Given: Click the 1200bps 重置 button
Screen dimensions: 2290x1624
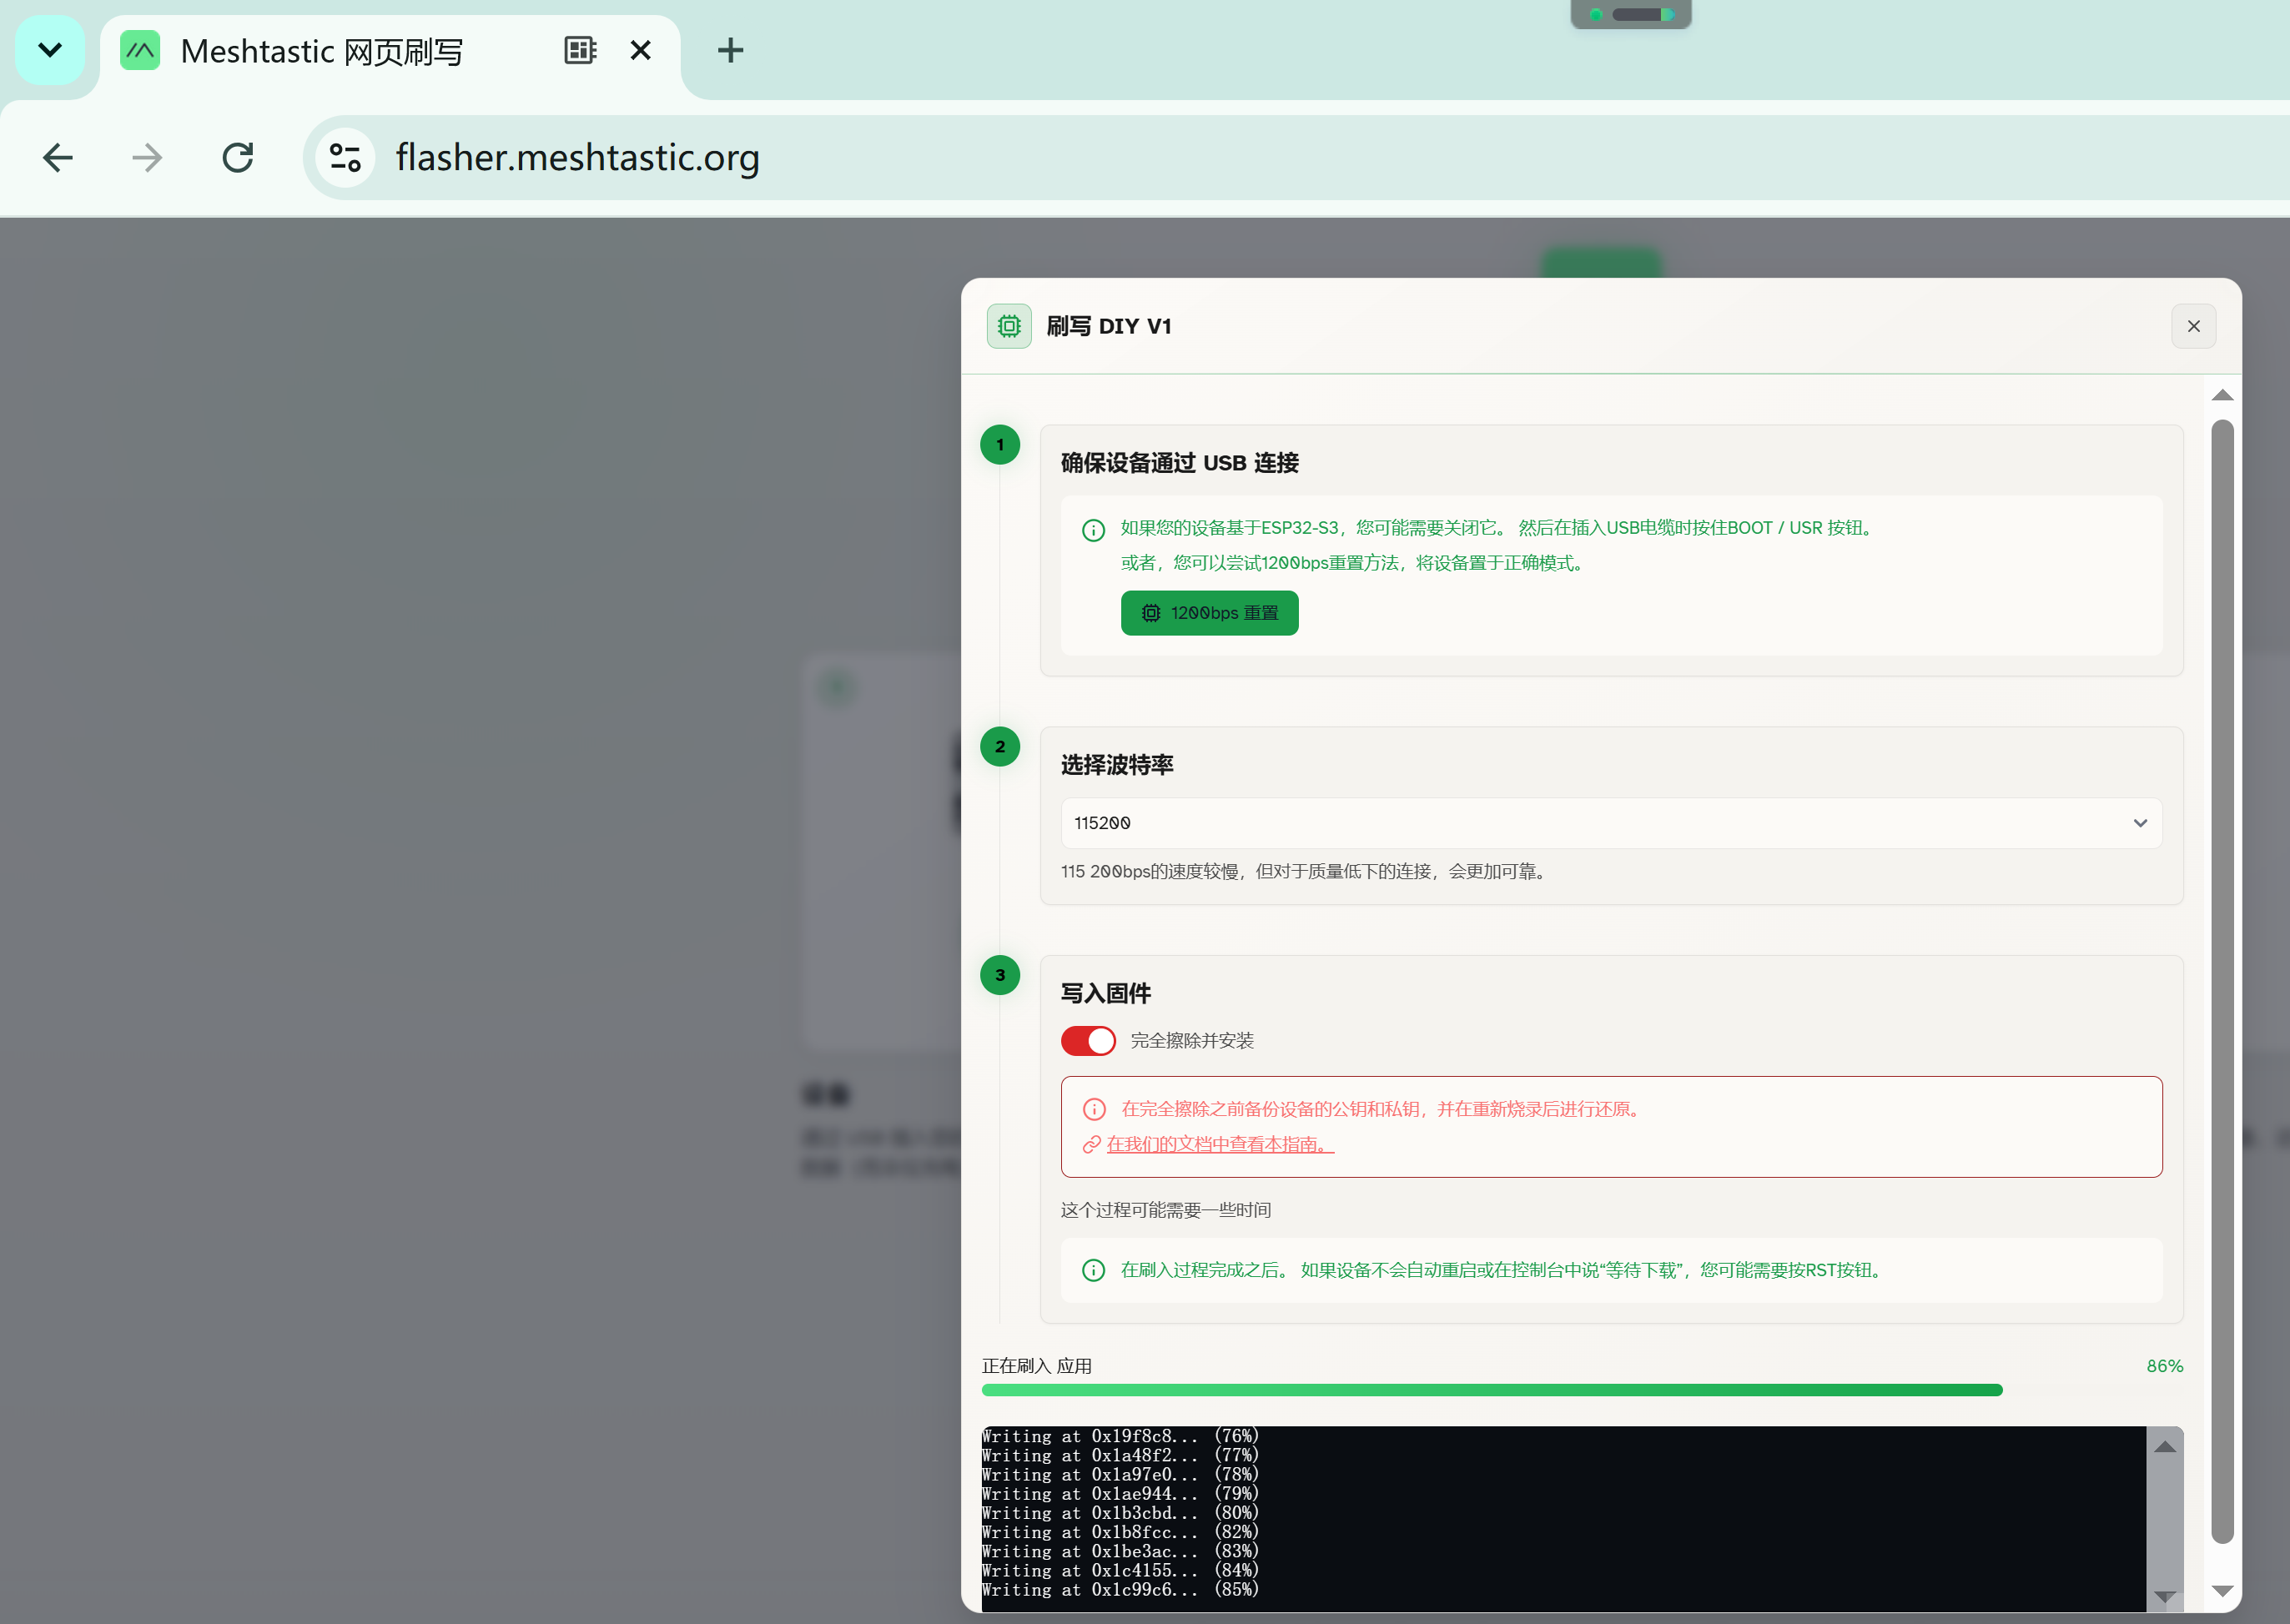Looking at the screenshot, I should pos(1209,613).
